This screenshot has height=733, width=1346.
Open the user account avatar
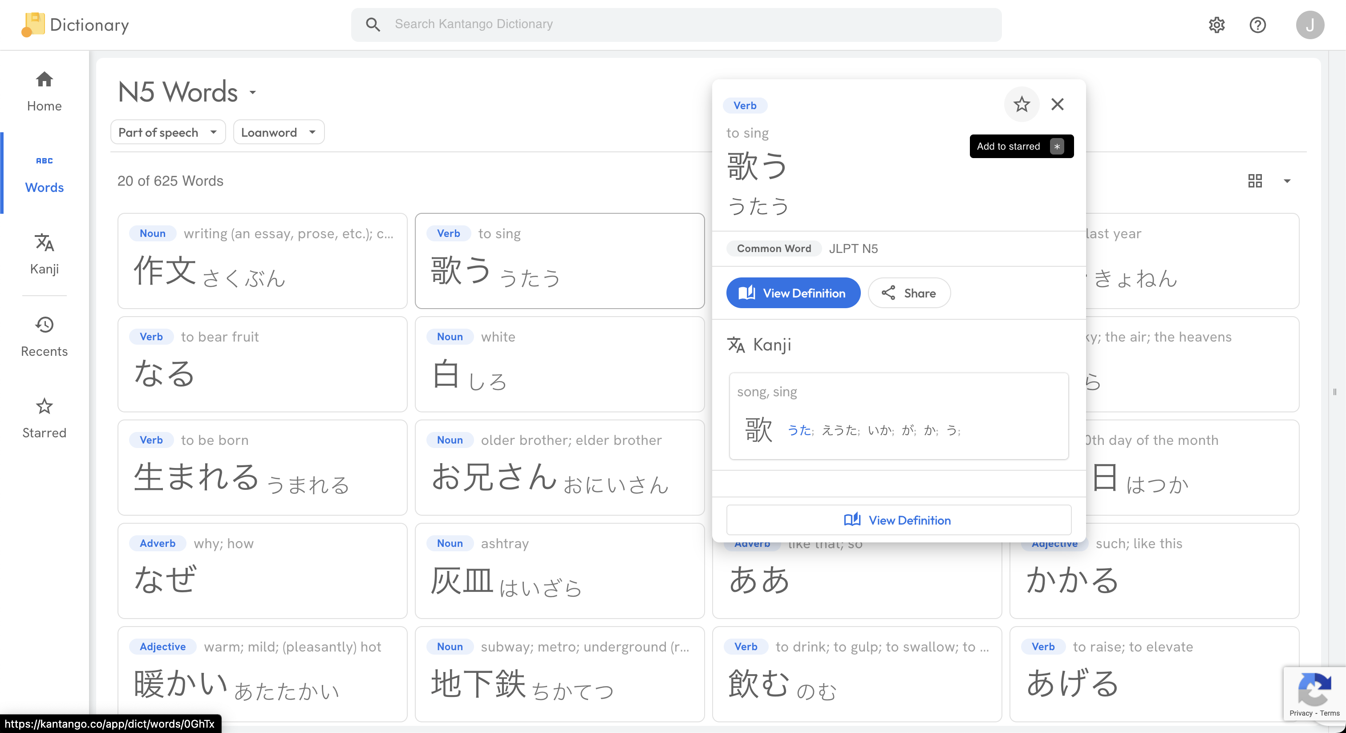(x=1309, y=24)
